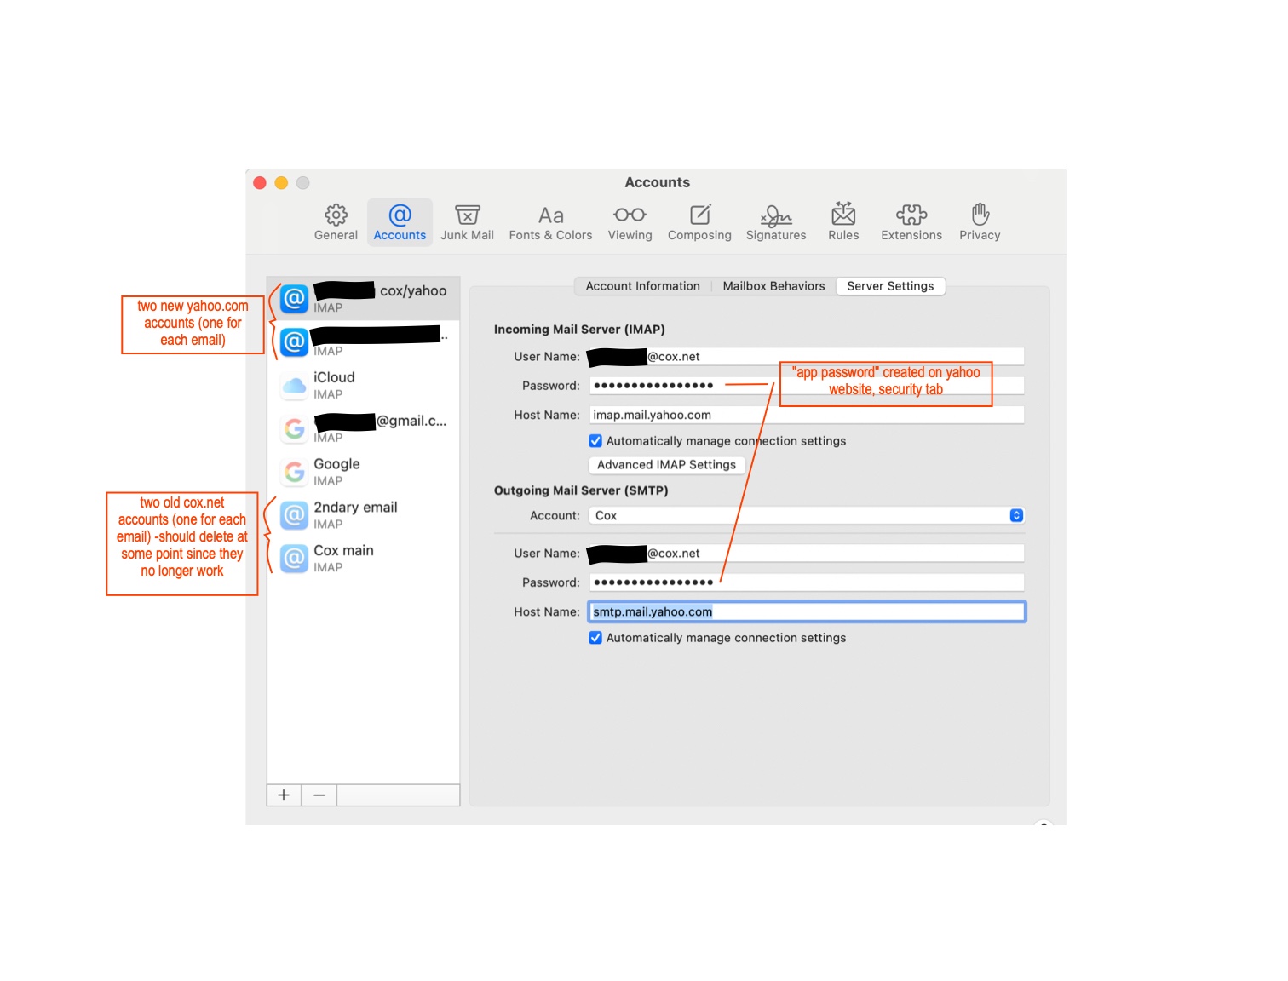Open Advanced IMAP Settings
The height and width of the screenshot is (981, 1288).
(x=666, y=465)
